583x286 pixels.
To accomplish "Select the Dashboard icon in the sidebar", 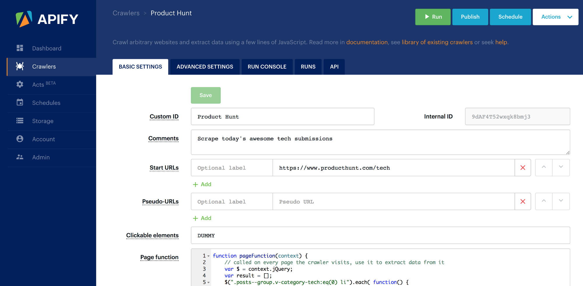I will coord(20,48).
